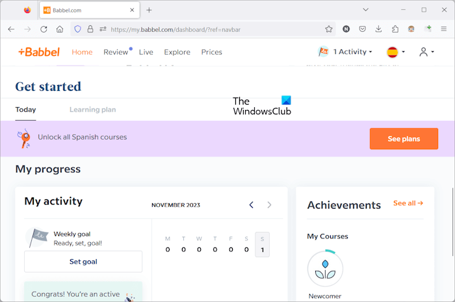Image resolution: width=455 pixels, height=302 pixels.
Task: Open the extensions puzzle icon
Action: [x=395, y=29]
